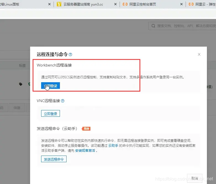Screen dimensions: 216x184
Task: Close the 阿里云控制台首页 tab
Action: click(x=181, y=4)
